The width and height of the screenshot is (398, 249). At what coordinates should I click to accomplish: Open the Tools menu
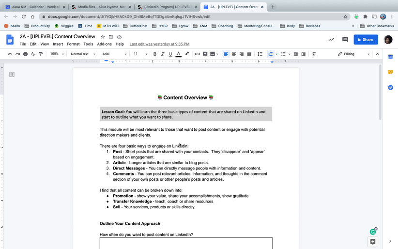point(88,44)
